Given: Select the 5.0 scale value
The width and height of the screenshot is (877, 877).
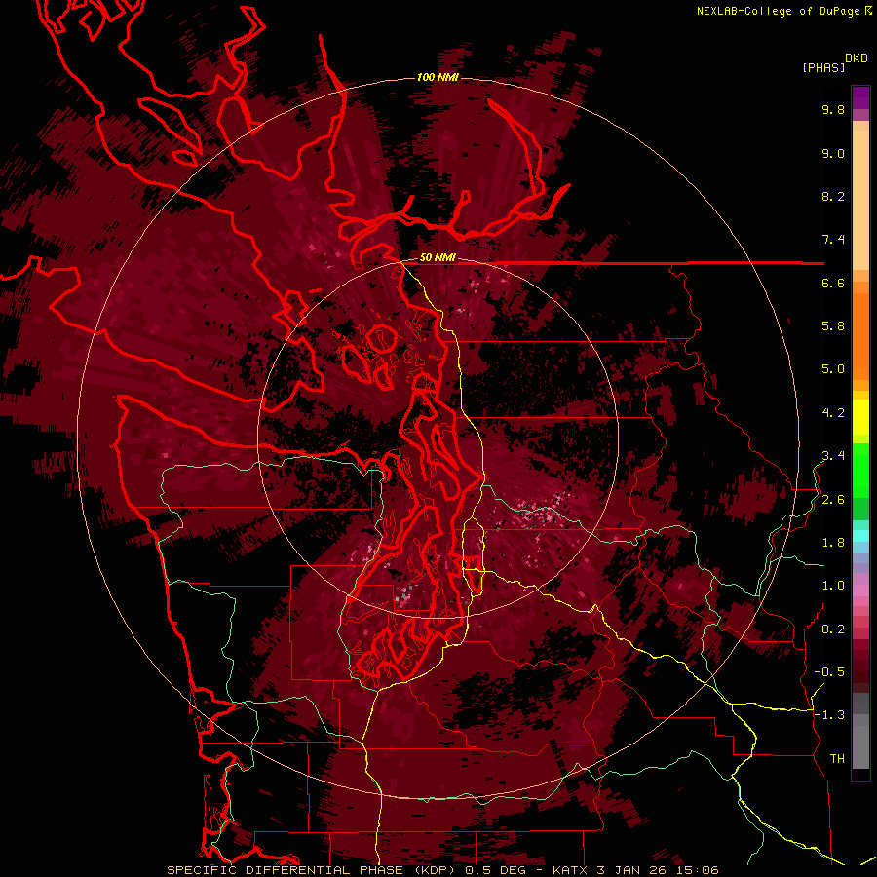Looking at the screenshot, I should pos(833,369).
